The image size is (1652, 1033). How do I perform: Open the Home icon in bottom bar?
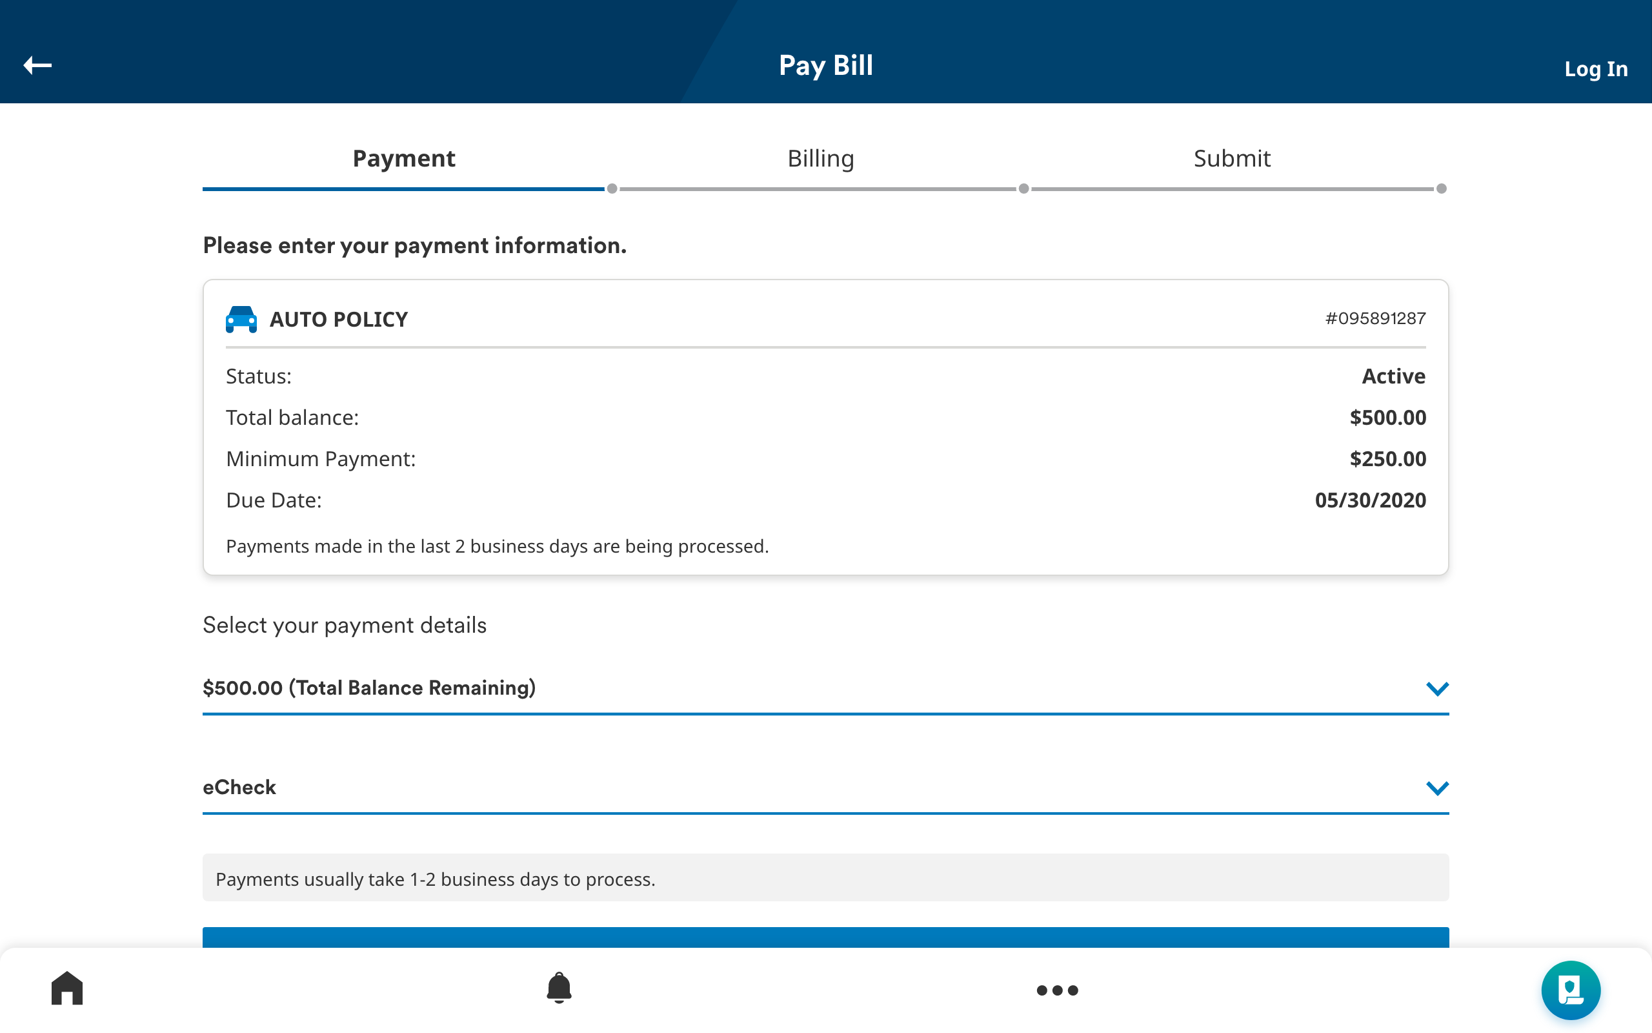(x=67, y=988)
